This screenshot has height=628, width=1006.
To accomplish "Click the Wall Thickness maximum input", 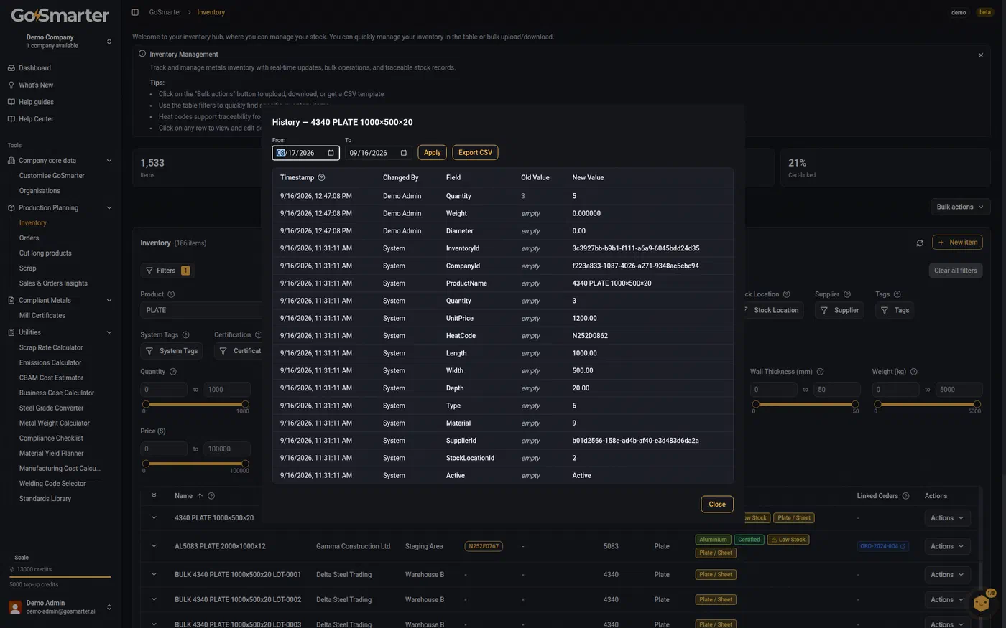I will point(837,390).
